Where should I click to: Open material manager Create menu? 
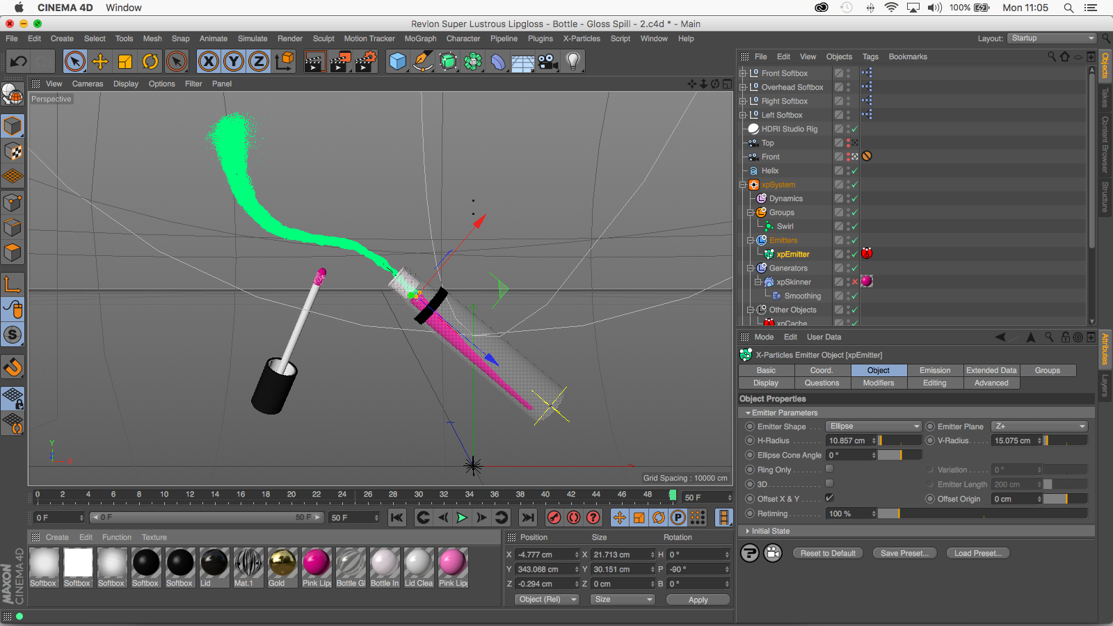tap(57, 537)
